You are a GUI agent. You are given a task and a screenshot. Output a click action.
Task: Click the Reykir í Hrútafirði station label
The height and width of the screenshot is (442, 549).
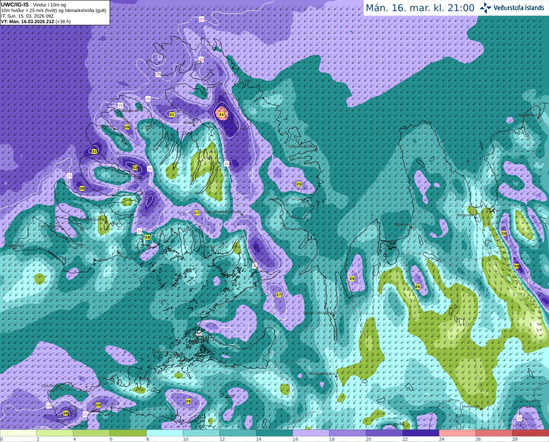coord(319,313)
